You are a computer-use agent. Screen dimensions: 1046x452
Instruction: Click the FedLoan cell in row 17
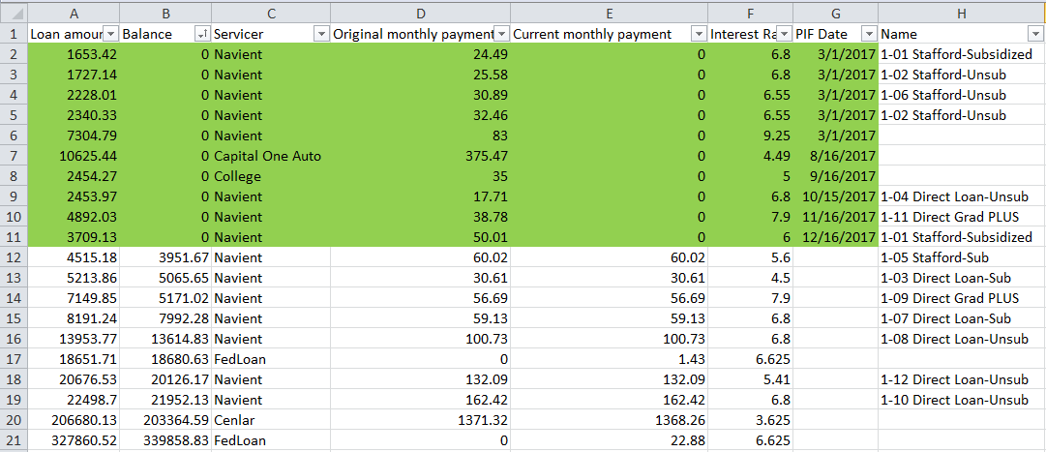(x=271, y=359)
